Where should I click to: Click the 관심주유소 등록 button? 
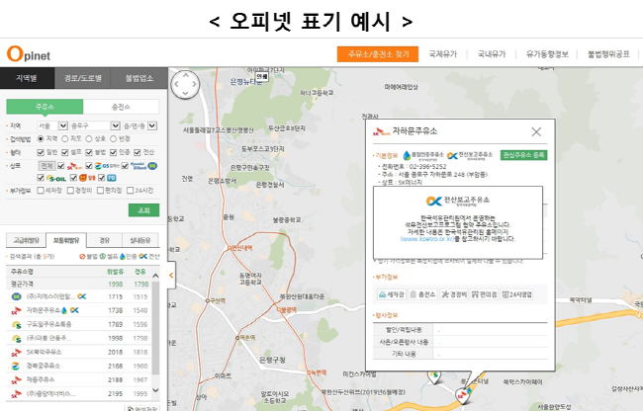tap(523, 155)
